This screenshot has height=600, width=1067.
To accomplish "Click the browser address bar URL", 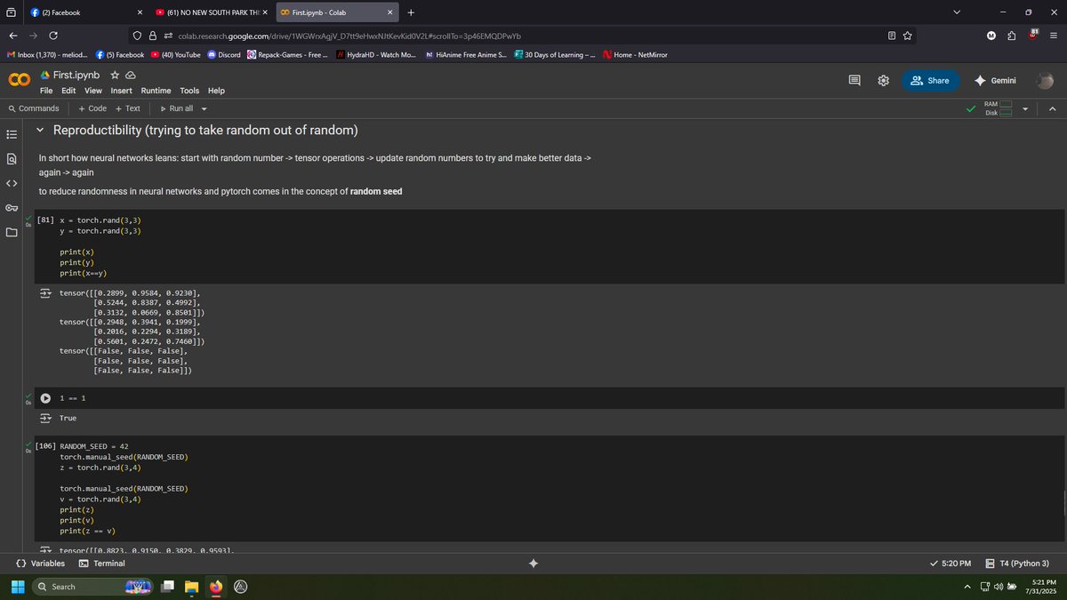I will (349, 36).
